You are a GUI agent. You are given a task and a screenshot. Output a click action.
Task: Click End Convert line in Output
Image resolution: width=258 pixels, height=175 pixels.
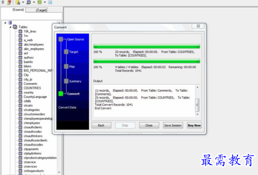(103, 108)
